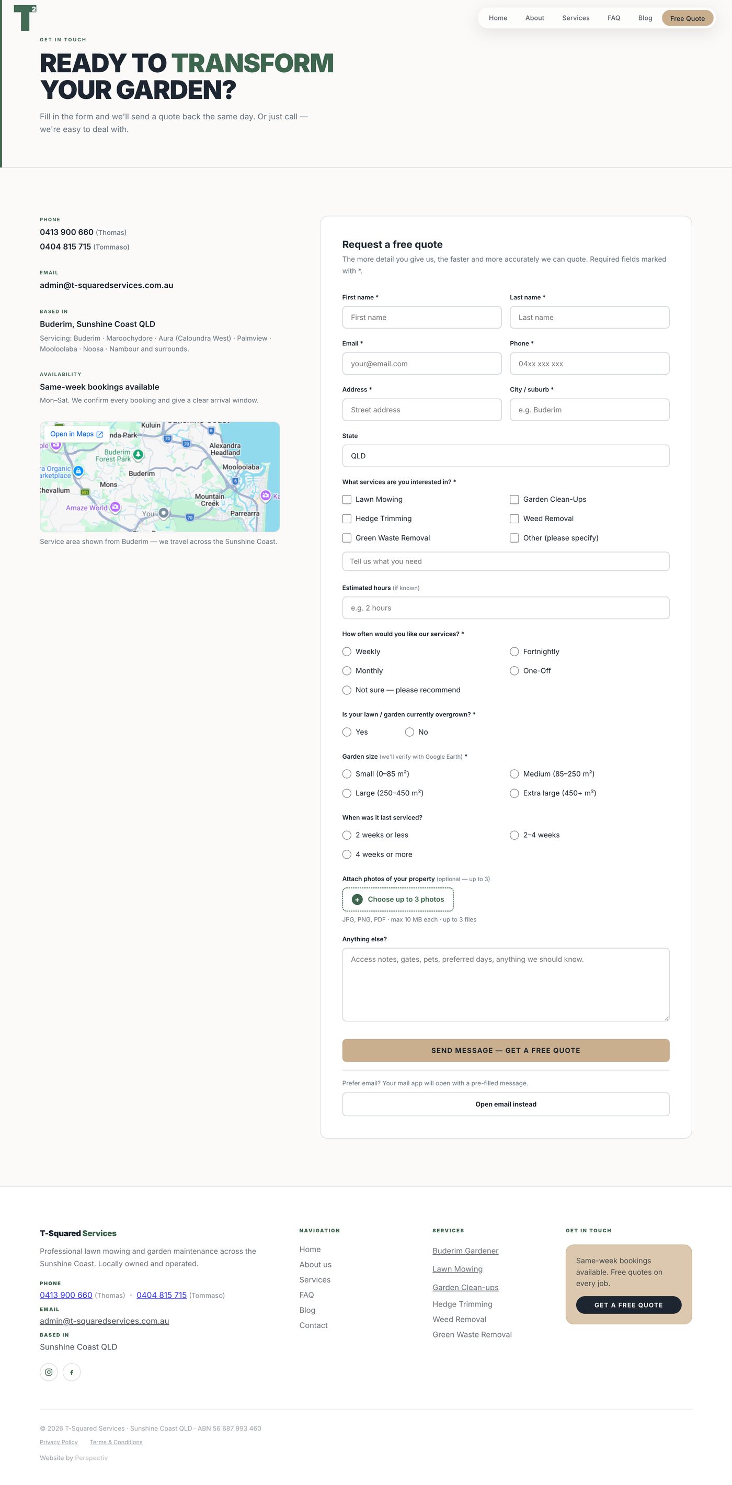This screenshot has width=732, height=1485.
Task: Open Blog in top navigation
Action: [645, 18]
